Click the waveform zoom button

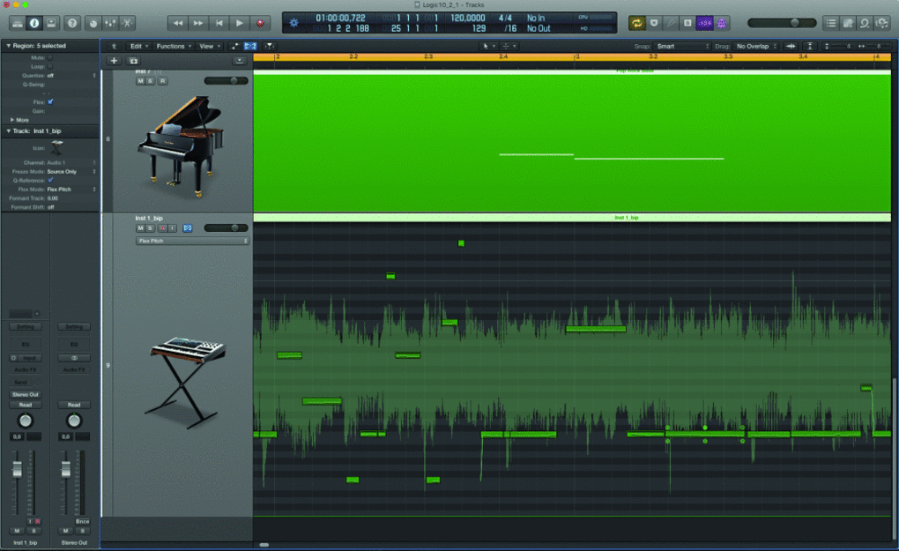pyautogui.click(x=791, y=47)
